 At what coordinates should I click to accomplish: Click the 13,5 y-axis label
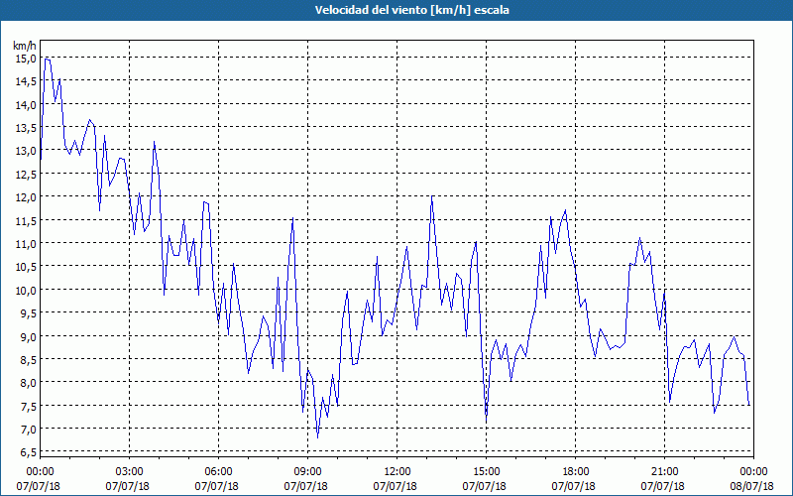[x=26, y=128]
